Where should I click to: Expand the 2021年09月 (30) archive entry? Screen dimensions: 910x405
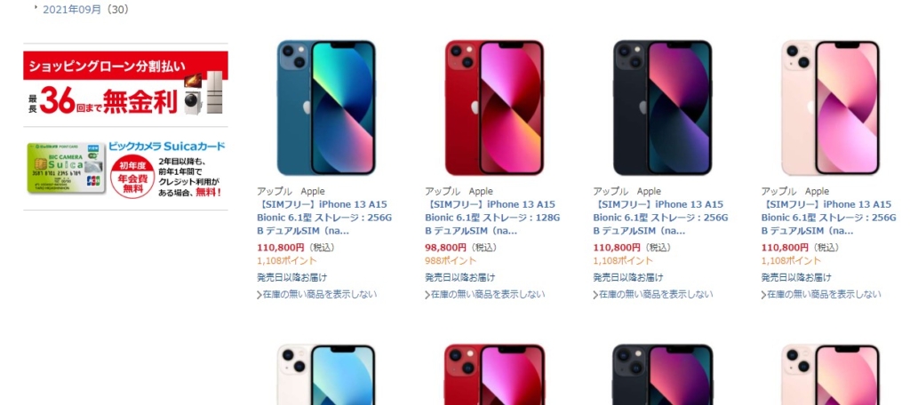(x=36, y=7)
